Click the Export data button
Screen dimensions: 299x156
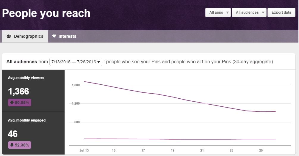tap(281, 12)
